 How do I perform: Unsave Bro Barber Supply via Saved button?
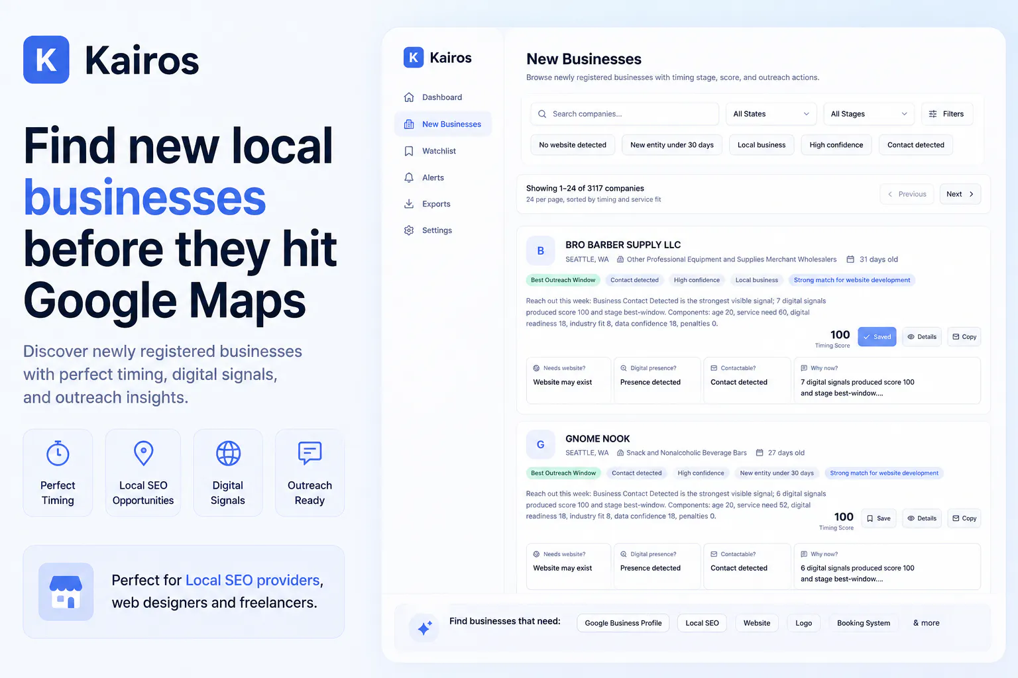877,337
